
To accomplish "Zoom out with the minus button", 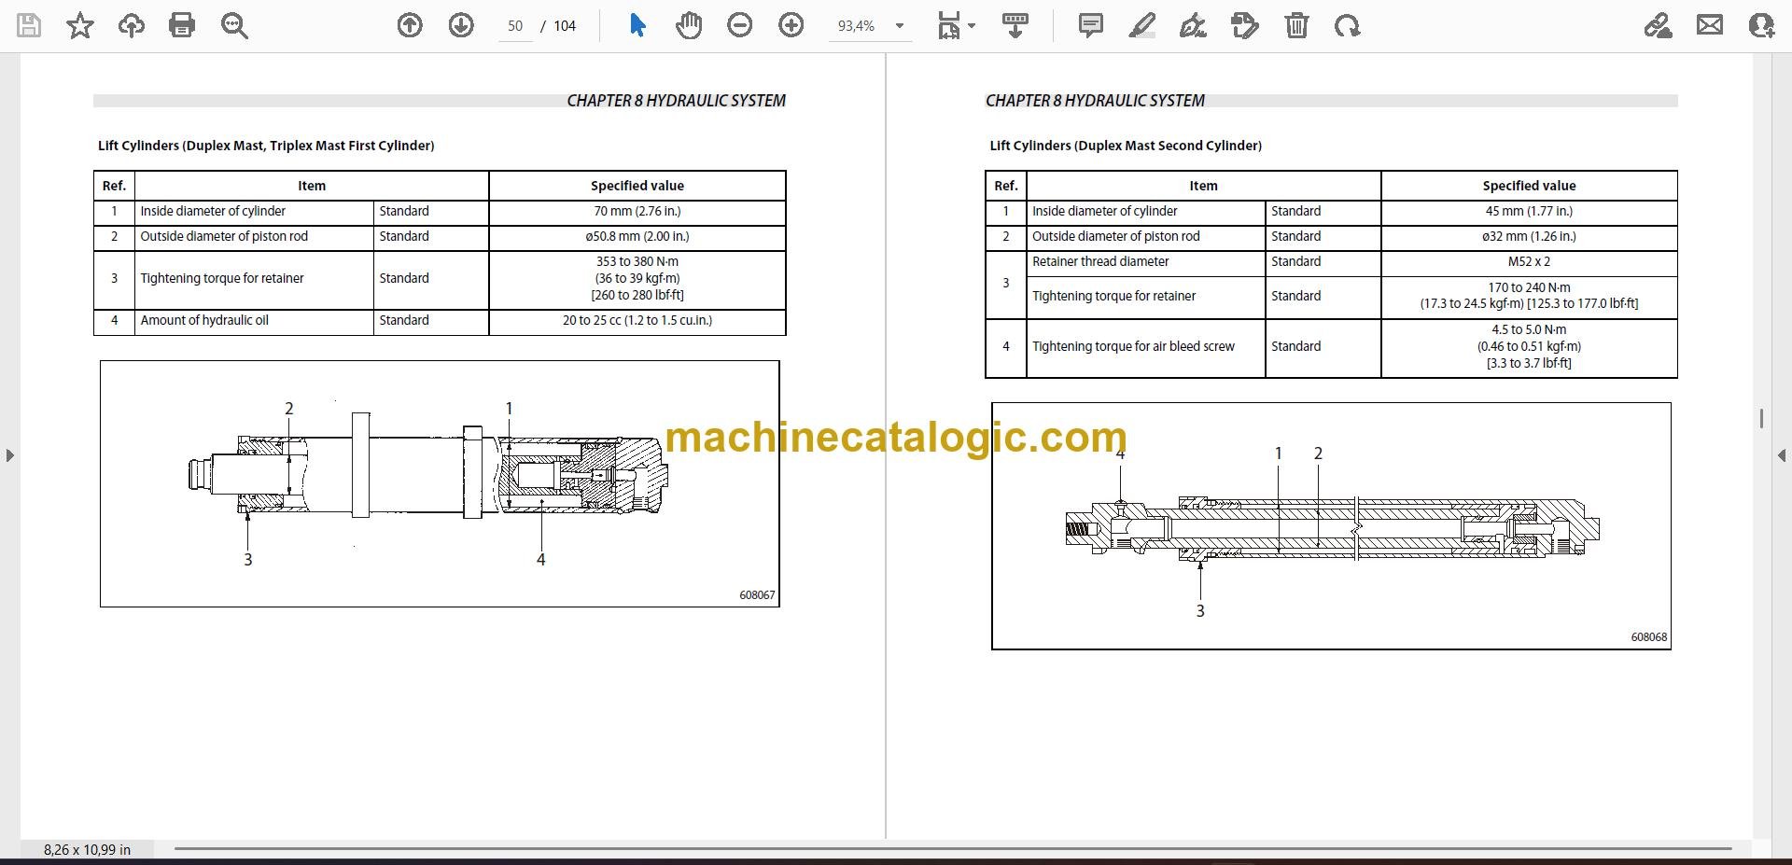I will click(x=740, y=25).
